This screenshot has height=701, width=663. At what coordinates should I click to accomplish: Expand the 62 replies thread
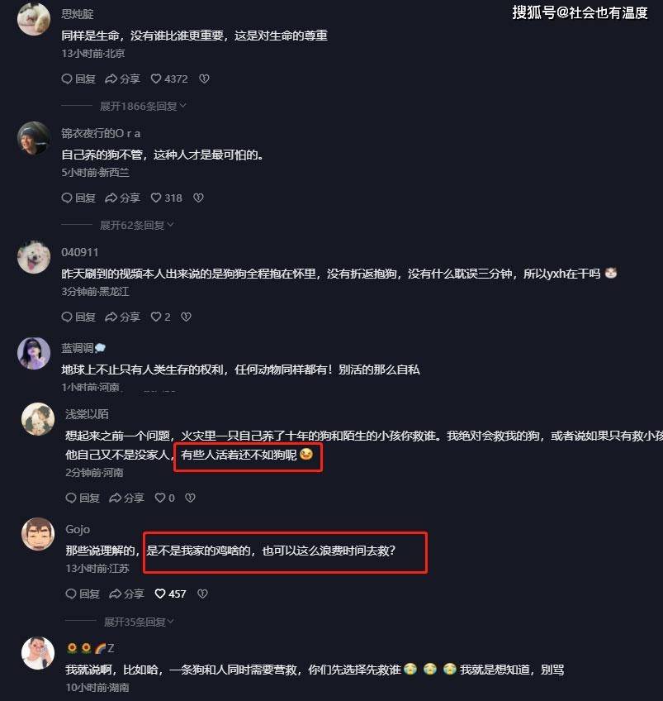coord(136,226)
